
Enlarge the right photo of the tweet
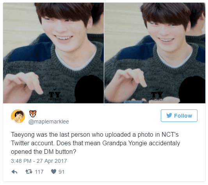(155, 53)
